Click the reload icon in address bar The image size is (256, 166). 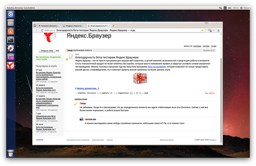point(42,30)
